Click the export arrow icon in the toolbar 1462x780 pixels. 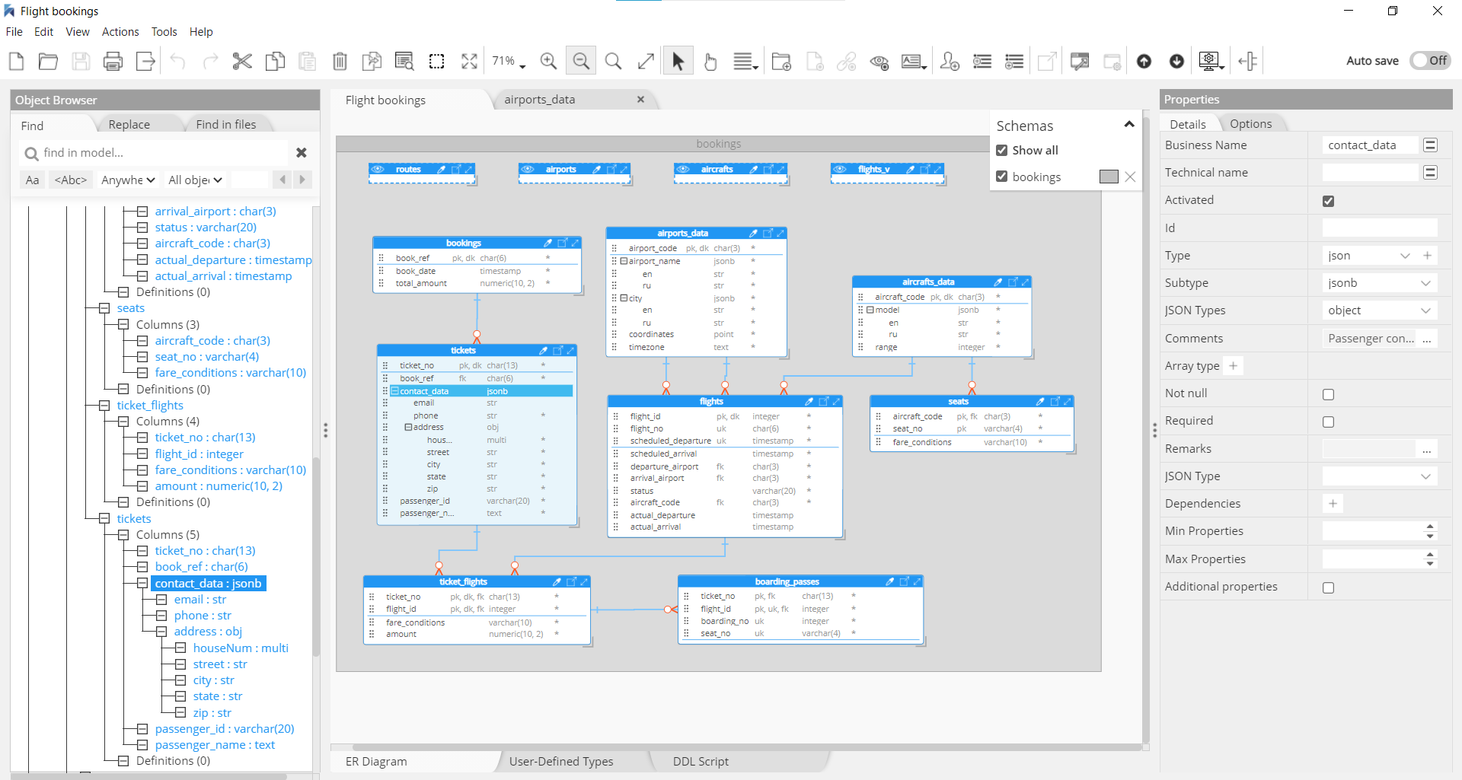coord(145,61)
